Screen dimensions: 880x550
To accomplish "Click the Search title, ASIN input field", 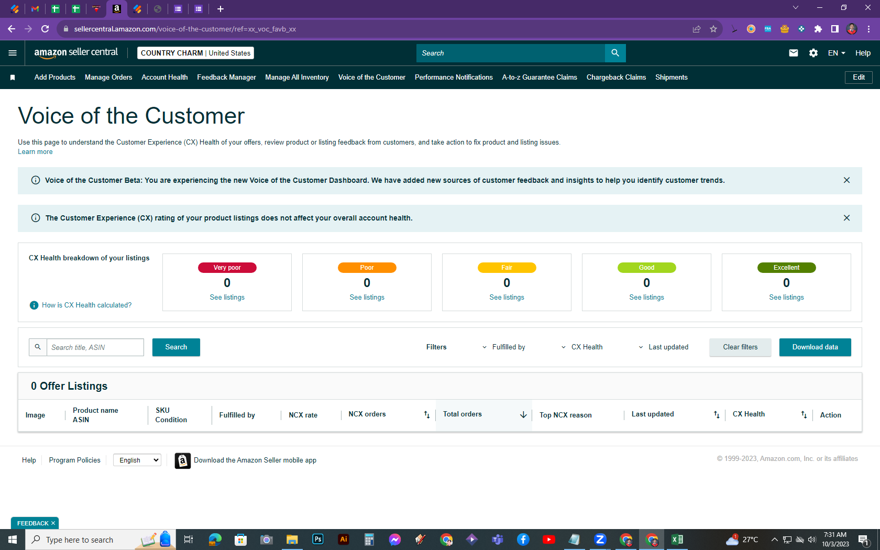I will coord(95,347).
